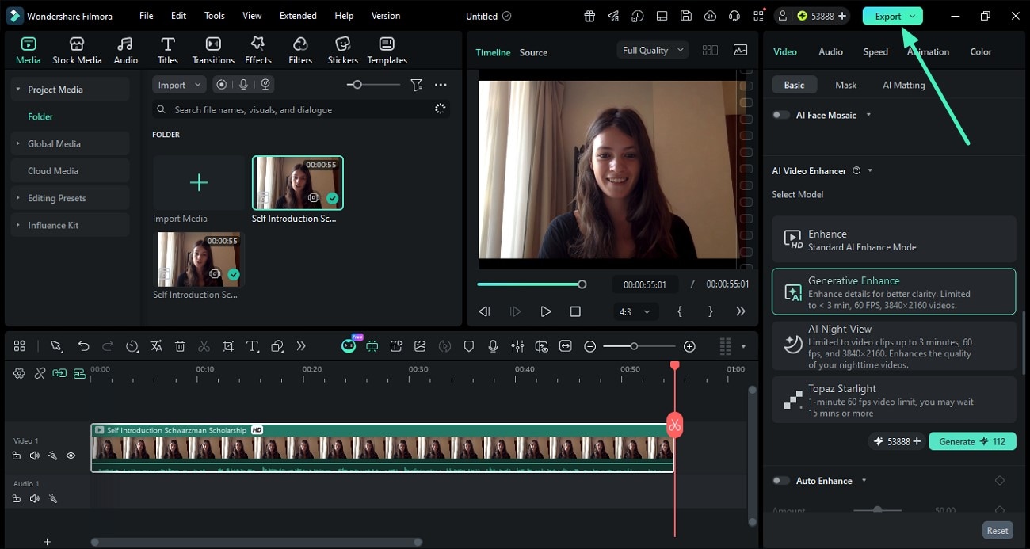
Task: Hide Video 1 track with eye icon
Action: [x=71, y=456]
